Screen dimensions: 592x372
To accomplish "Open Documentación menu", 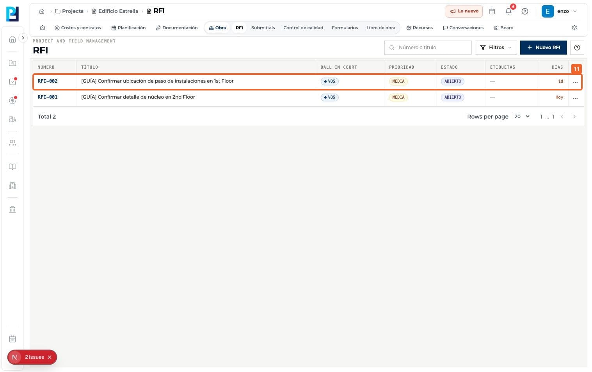I will click(176, 28).
